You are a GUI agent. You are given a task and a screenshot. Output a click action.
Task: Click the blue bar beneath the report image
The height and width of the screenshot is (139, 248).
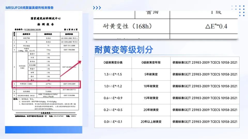coord(44,130)
